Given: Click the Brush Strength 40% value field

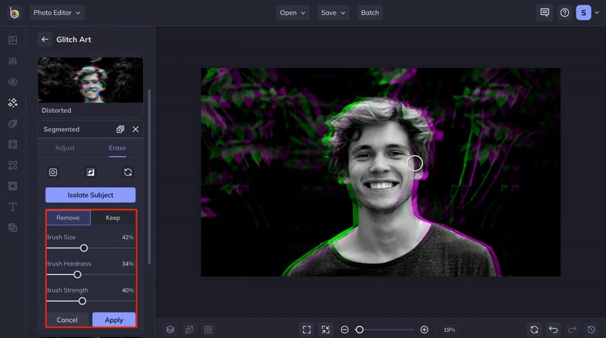Looking at the screenshot, I should [125, 290].
